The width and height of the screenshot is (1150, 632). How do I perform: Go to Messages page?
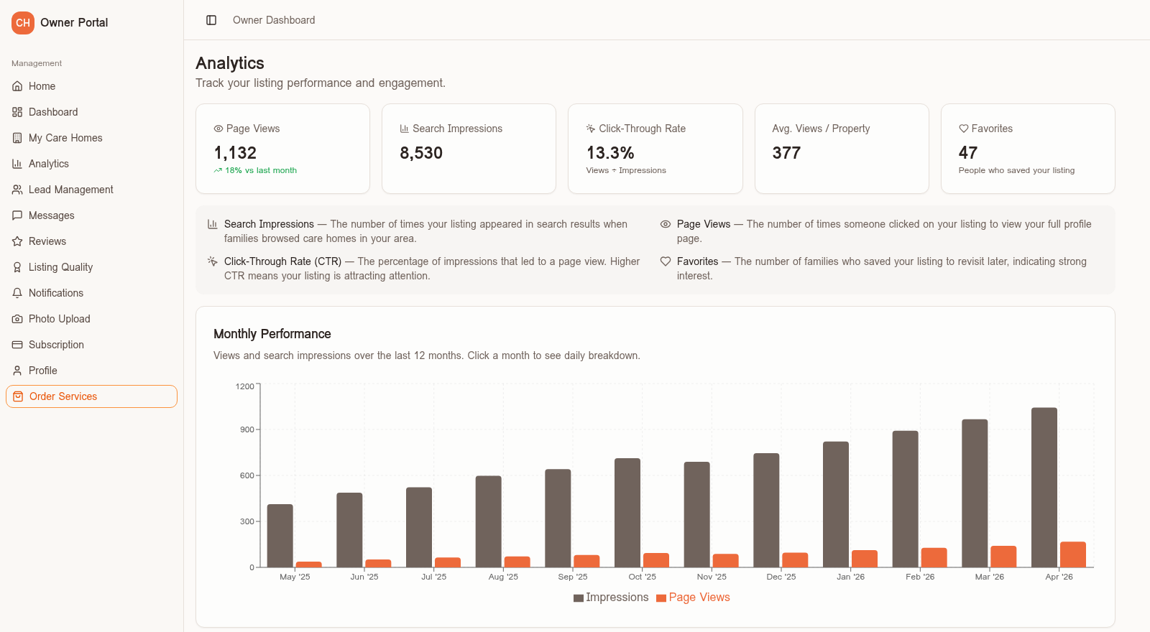pyautogui.click(x=91, y=215)
